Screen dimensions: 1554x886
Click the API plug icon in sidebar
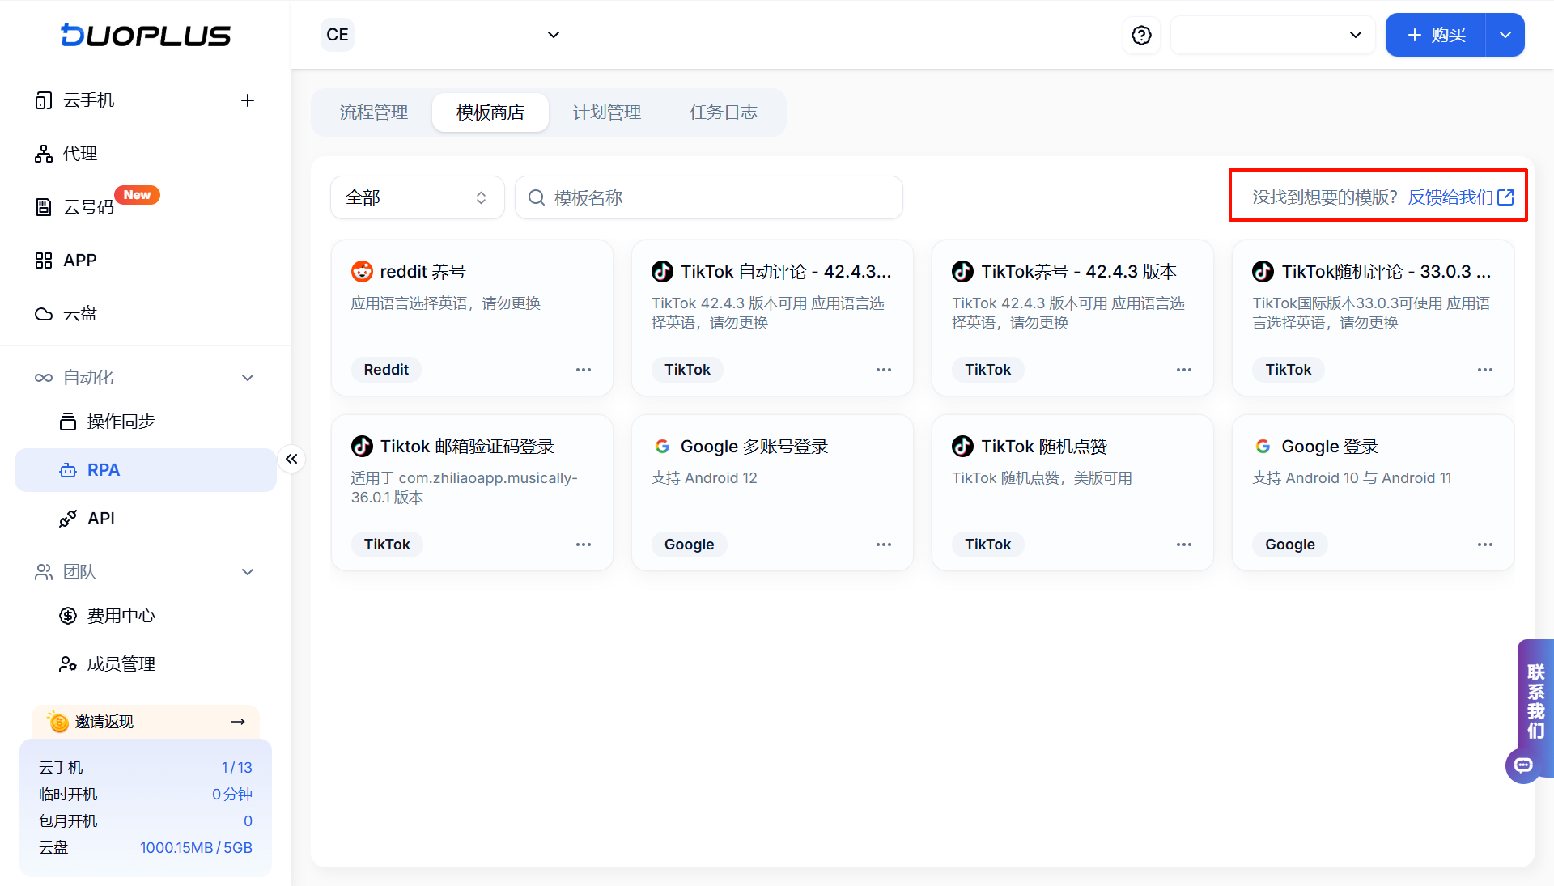(x=68, y=519)
